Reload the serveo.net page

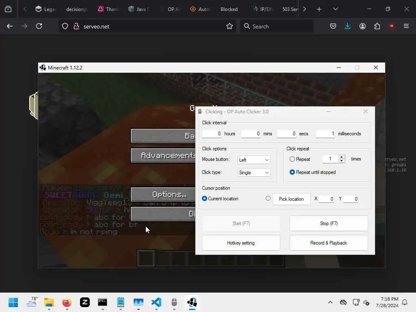pos(39,26)
